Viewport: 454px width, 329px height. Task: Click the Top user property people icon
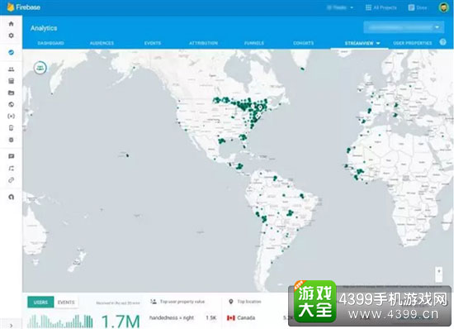pyautogui.click(x=154, y=302)
